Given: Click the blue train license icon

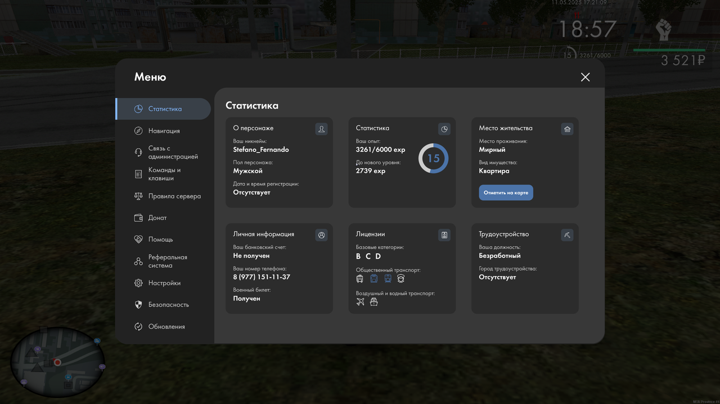Looking at the screenshot, I should 388,279.
